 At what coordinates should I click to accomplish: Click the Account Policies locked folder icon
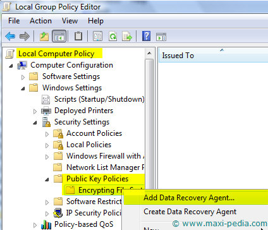[x=58, y=133]
